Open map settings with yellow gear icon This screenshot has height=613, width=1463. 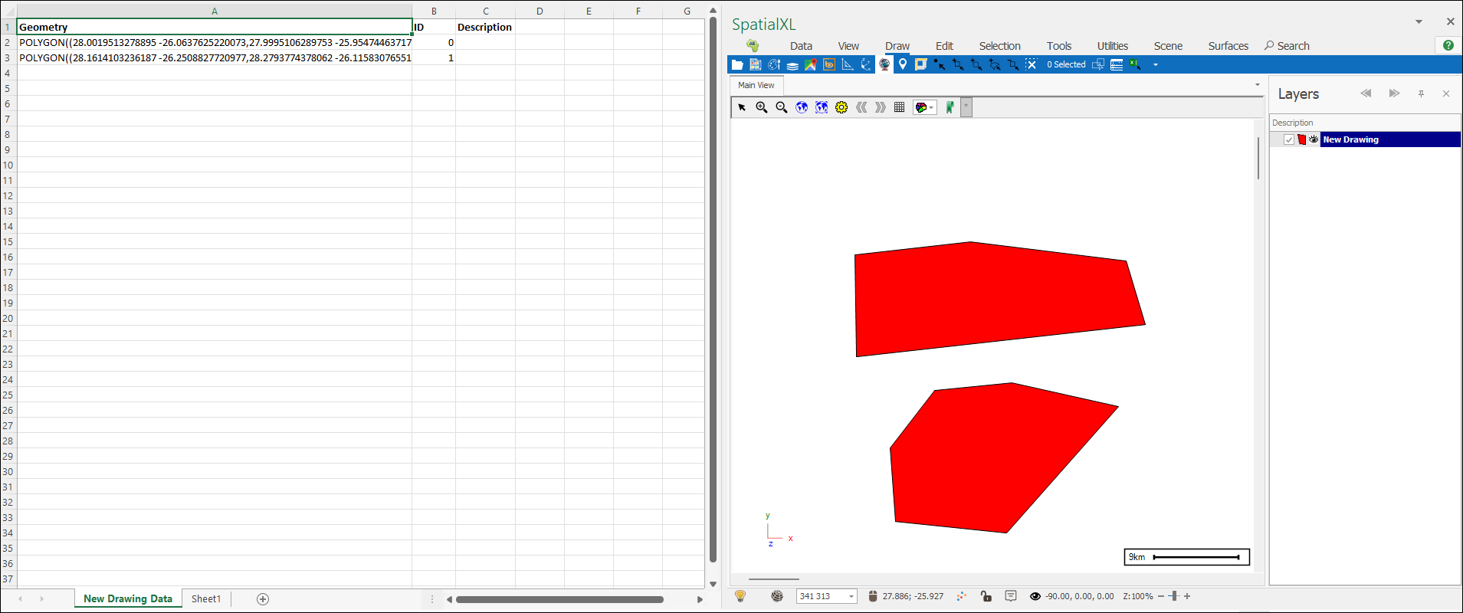click(841, 107)
